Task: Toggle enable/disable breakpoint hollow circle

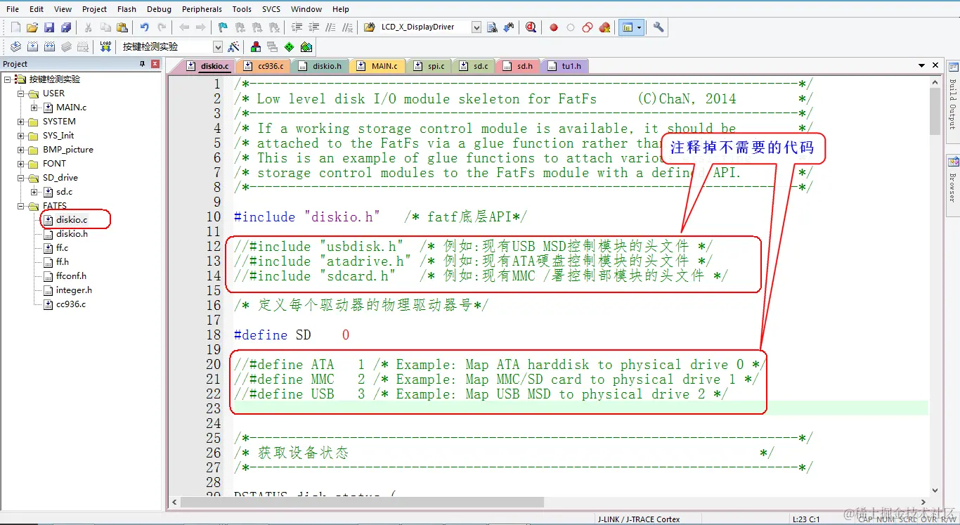Action: pos(571,27)
